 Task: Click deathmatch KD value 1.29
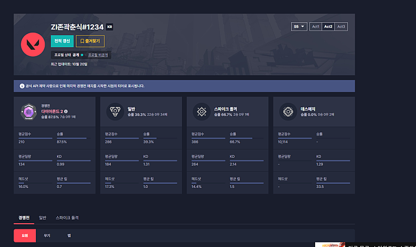pos(320,164)
